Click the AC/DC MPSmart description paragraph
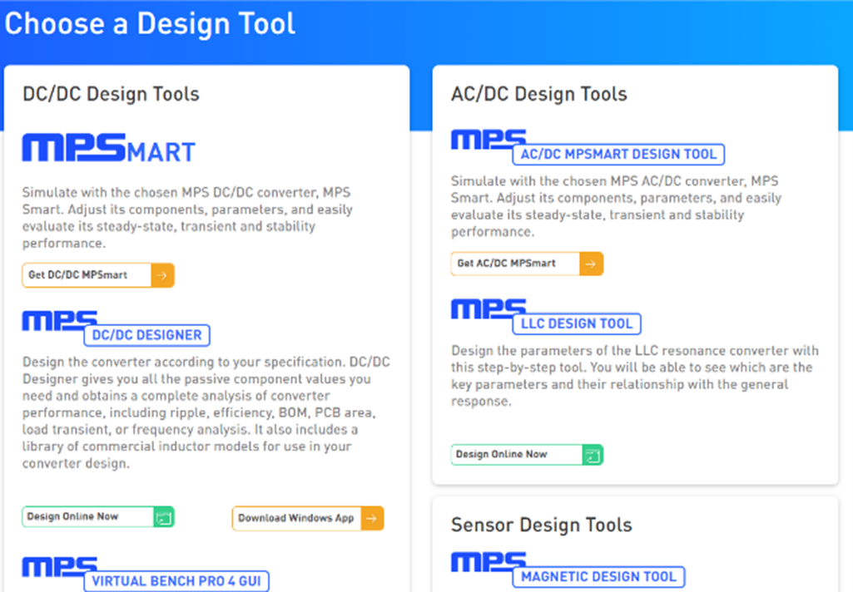Image resolution: width=853 pixels, height=592 pixels. coord(616,206)
